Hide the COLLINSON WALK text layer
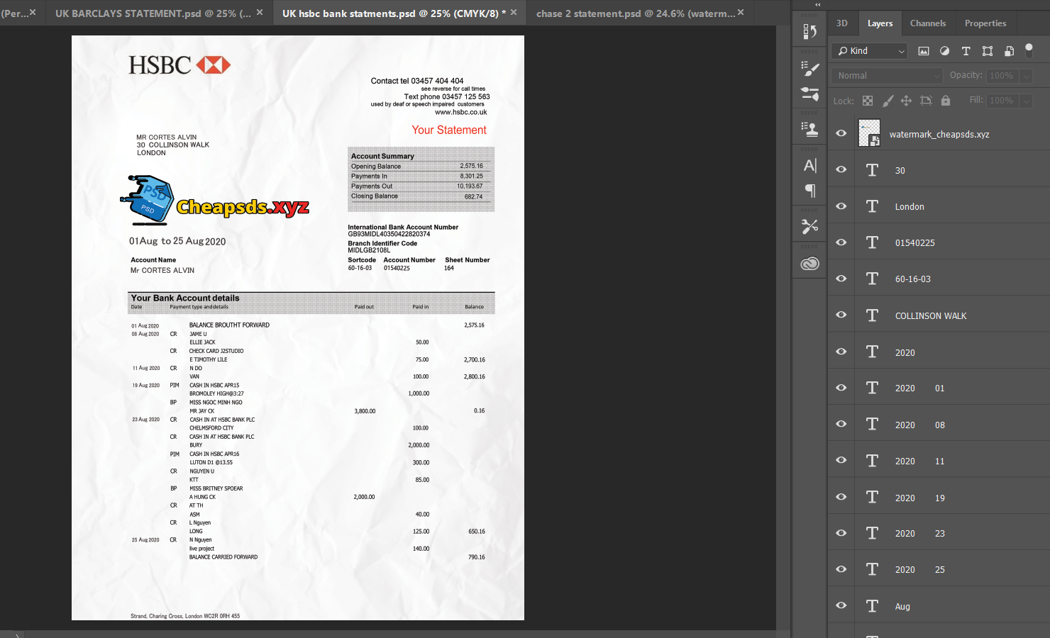 [841, 315]
